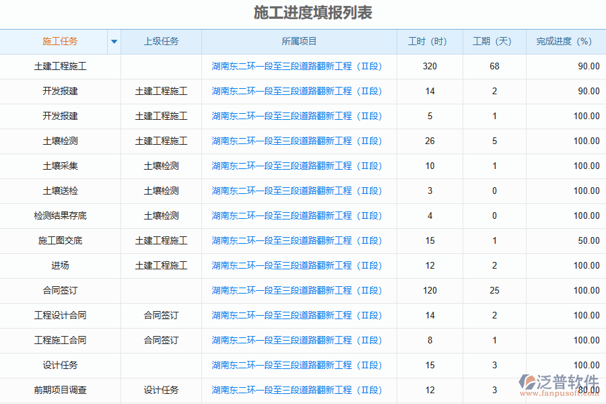The image size is (606, 404).
Task: Sort by 完成进度（%） column header
Action: pyautogui.click(x=566, y=42)
